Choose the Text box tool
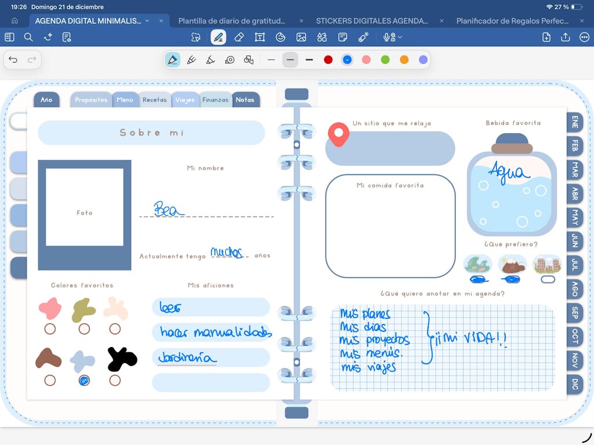The width and height of the screenshot is (594, 445). [260, 37]
